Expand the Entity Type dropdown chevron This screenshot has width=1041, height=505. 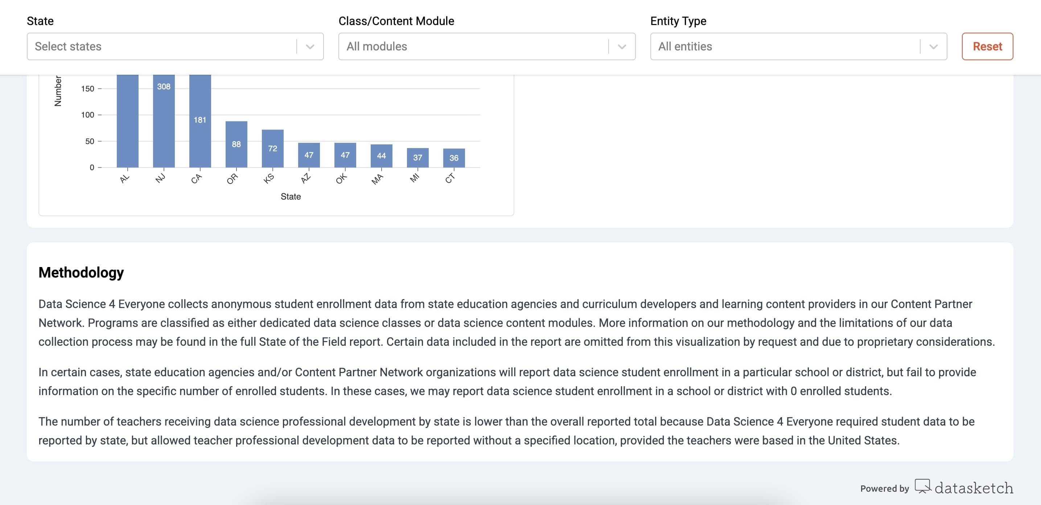pyautogui.click(x=933, y=46)
